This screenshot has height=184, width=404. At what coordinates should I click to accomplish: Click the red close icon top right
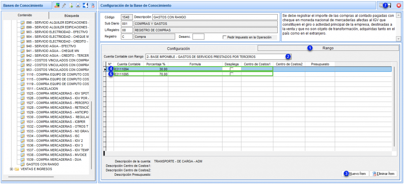click(x=398, y=6)
